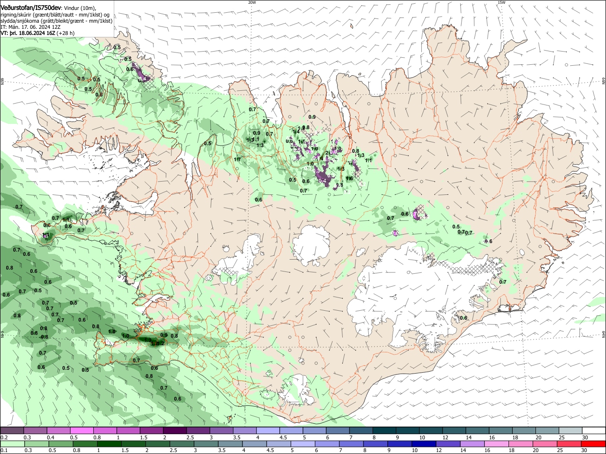Click the '4.5' label under the upper scale
This screenshot has width=606, height=454.
pos(283,437)
